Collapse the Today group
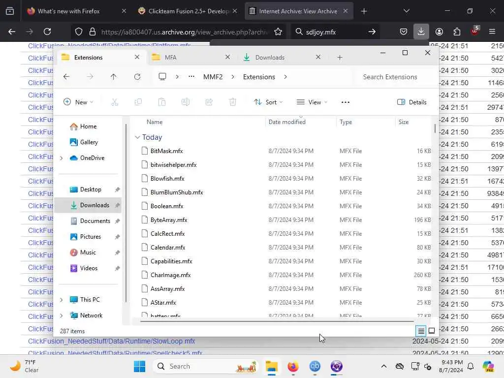 (137, 137)
